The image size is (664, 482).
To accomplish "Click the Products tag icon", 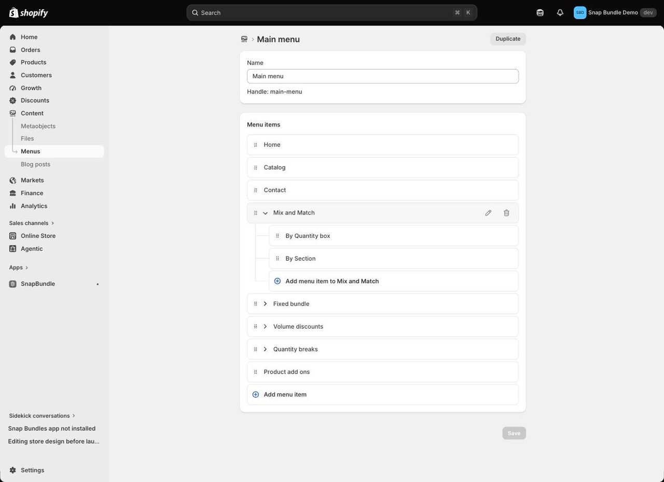I will click(13, 62).
